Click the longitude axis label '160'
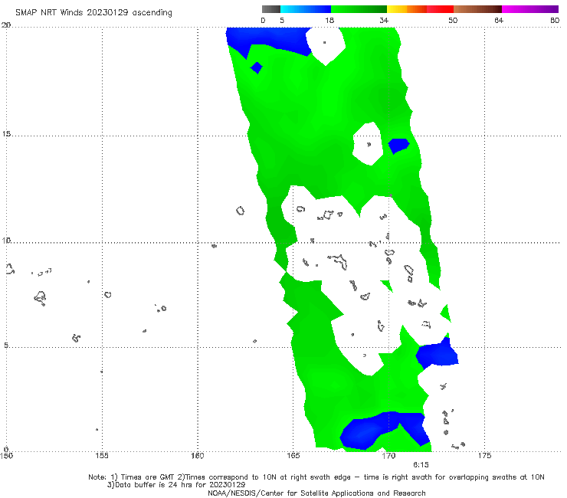Viewport: 567px width, 498px height. click(198, 456)
